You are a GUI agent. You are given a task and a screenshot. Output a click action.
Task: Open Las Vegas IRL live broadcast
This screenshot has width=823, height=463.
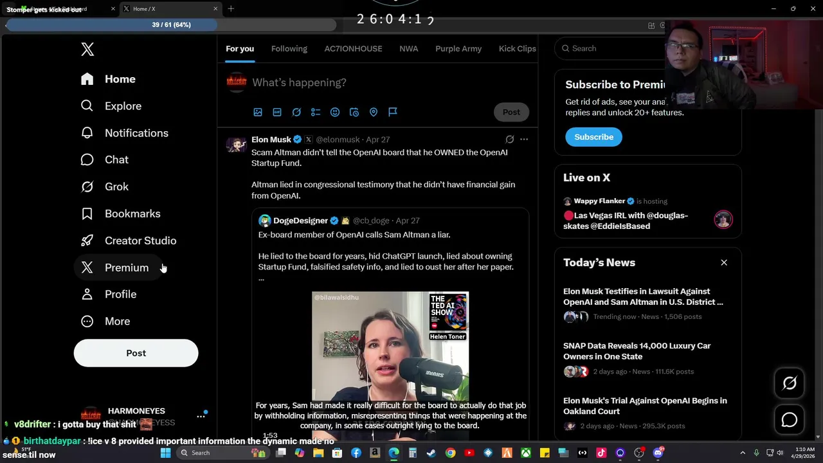coord(626,221)
